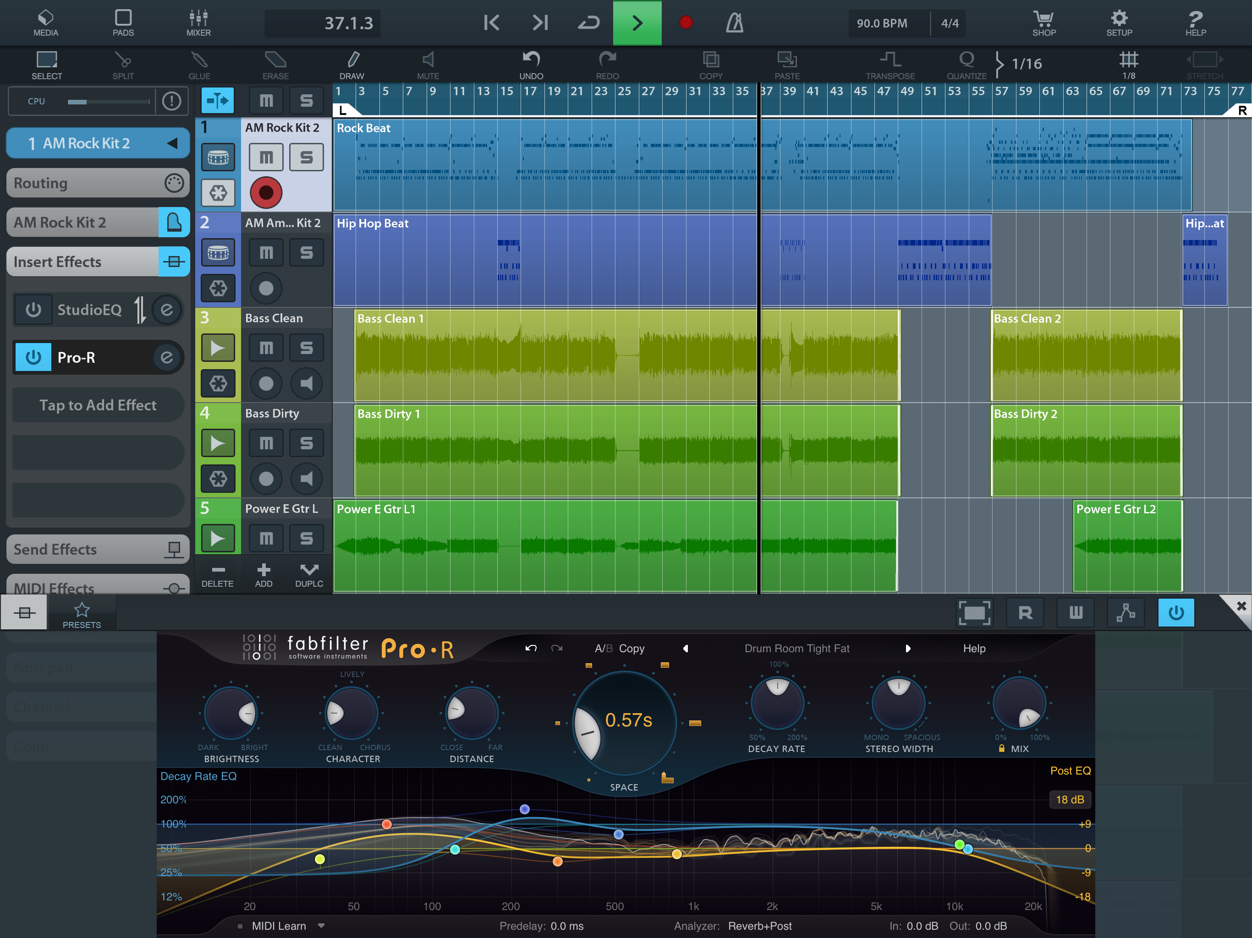This screenshot has width=1252, height=938.
Task: Go to next Pro-R preset arrow
Action: (908, 649)
